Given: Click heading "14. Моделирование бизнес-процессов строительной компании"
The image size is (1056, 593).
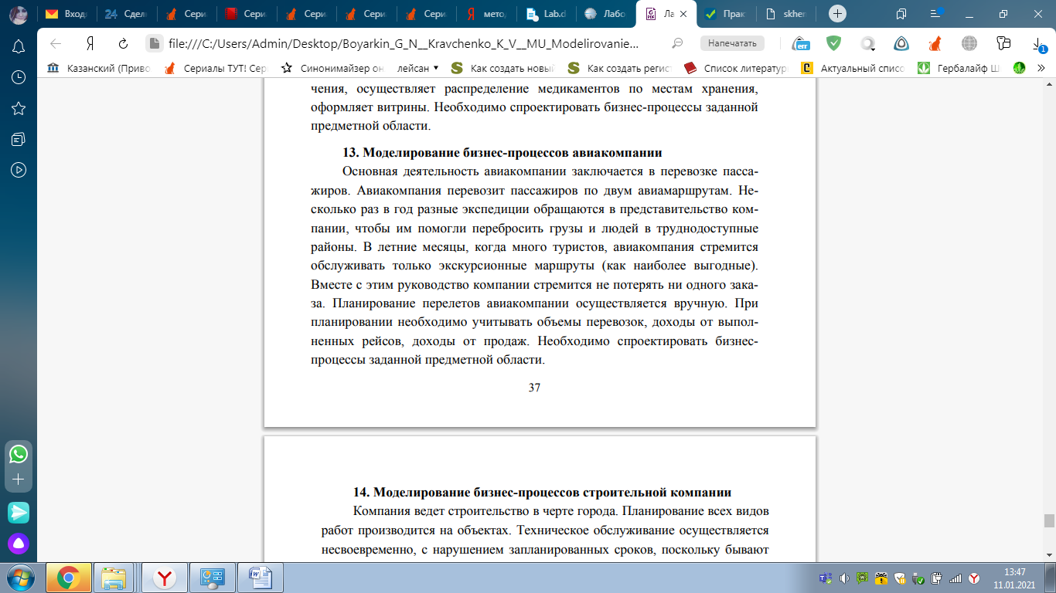Looking at the screenshot, I should [x=542, y=492].
